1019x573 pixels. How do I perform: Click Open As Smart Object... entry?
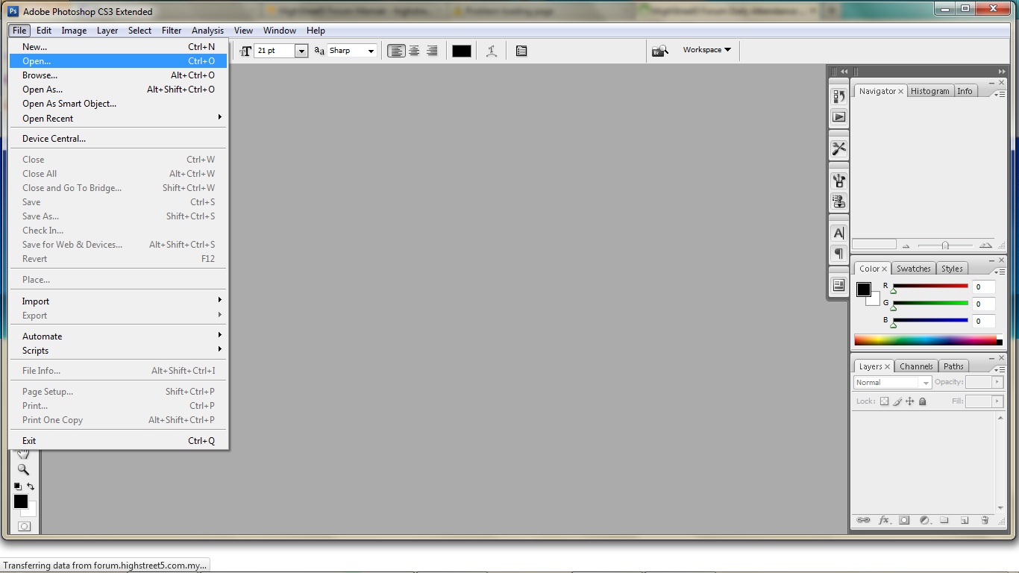pos(118,104)
